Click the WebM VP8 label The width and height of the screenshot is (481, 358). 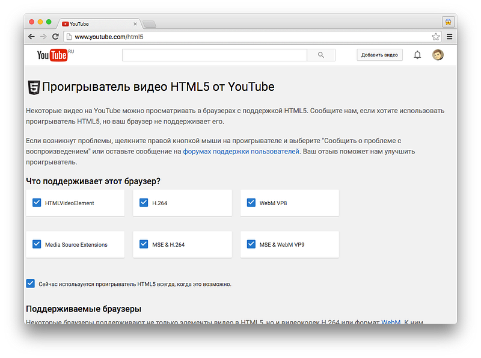[x=274, y=203]
